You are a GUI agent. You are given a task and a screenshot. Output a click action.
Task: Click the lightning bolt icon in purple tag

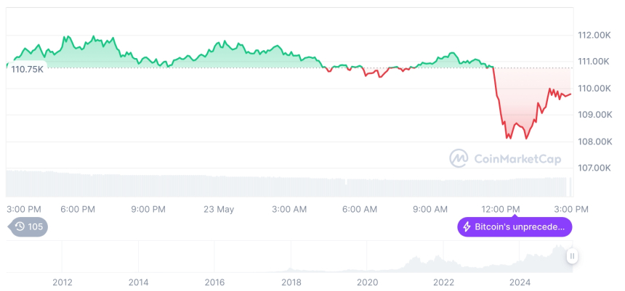click(467, 227)
